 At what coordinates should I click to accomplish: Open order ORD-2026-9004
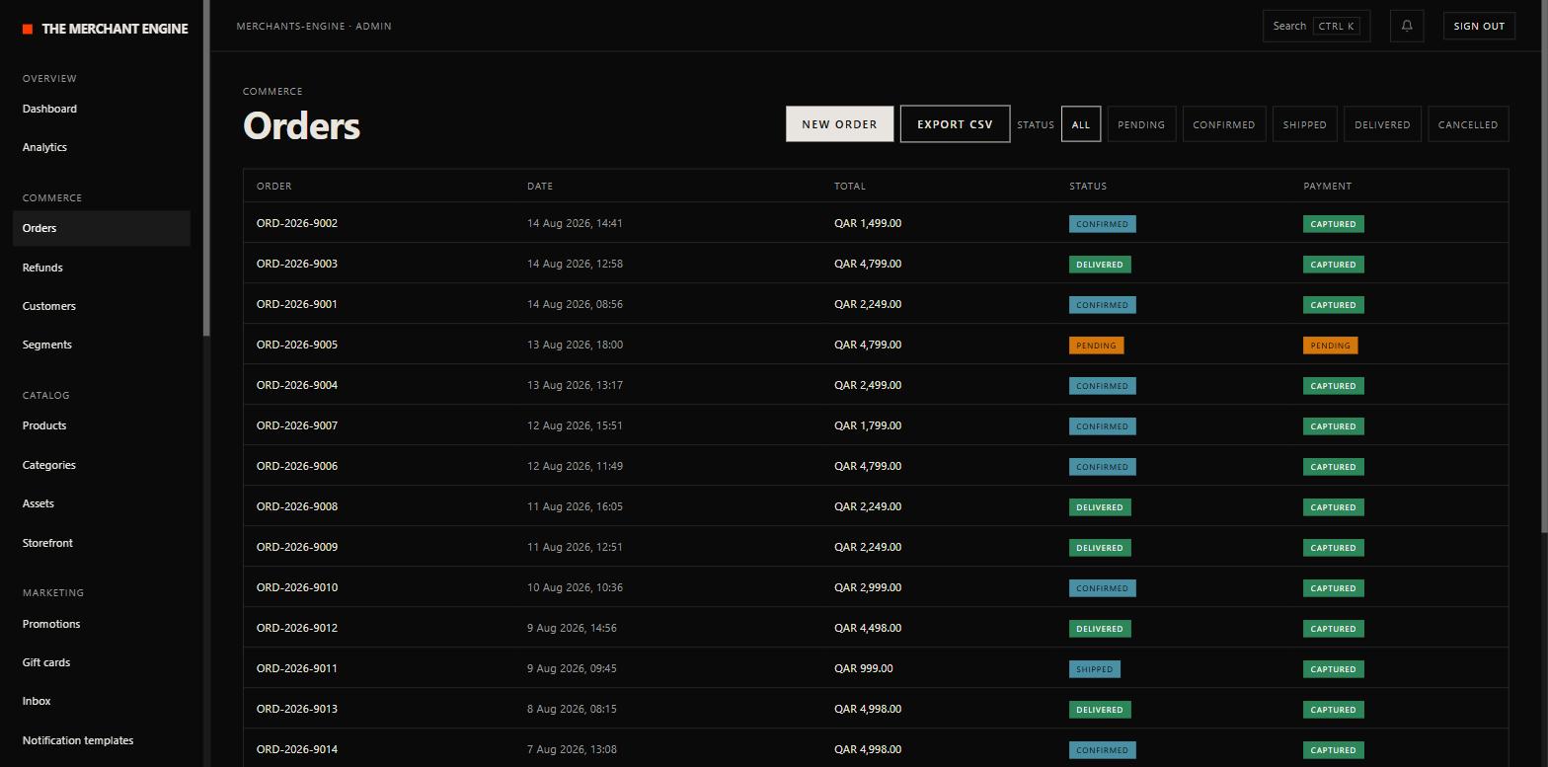click(296, 385)
